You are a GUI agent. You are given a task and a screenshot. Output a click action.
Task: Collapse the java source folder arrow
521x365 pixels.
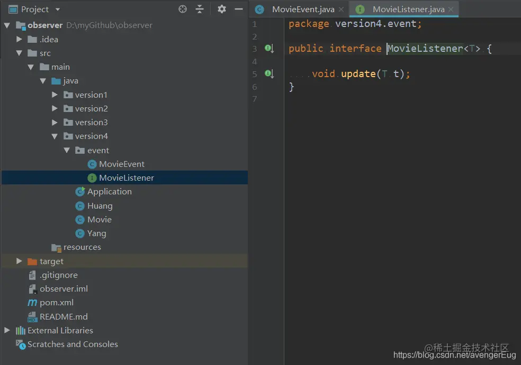coord(43,81)
